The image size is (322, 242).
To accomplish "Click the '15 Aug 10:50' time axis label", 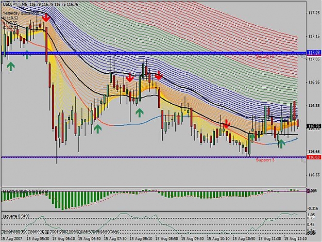I will pos(244,239).
